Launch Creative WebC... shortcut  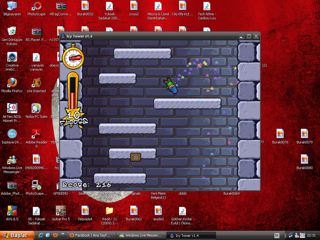click(x=12, y=62)
